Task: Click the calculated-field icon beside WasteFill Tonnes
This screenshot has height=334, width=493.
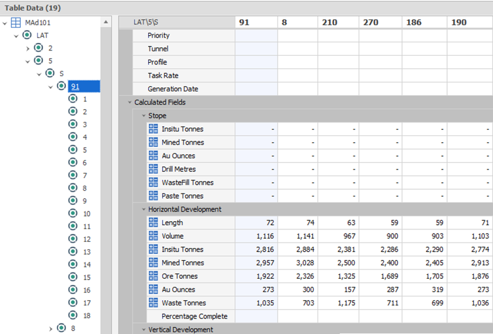Action: [154, 182]
